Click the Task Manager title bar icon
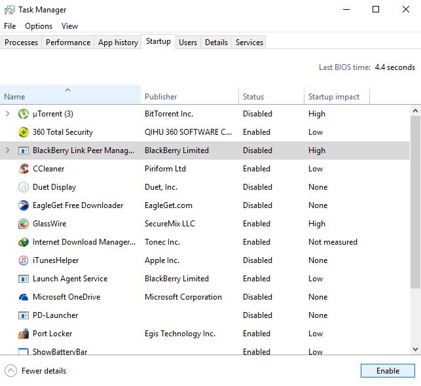421x386 pixels. coord(10,10)
